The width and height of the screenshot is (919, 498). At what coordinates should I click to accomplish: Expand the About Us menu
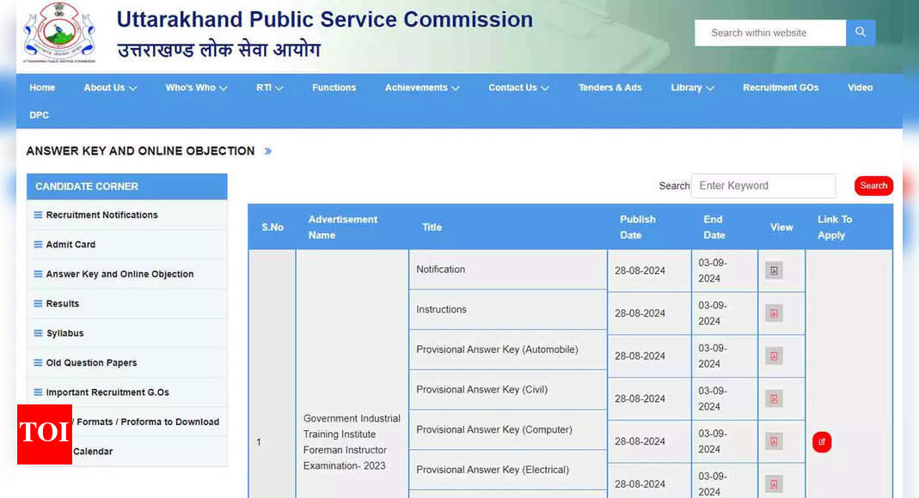(x=110, y=88)
